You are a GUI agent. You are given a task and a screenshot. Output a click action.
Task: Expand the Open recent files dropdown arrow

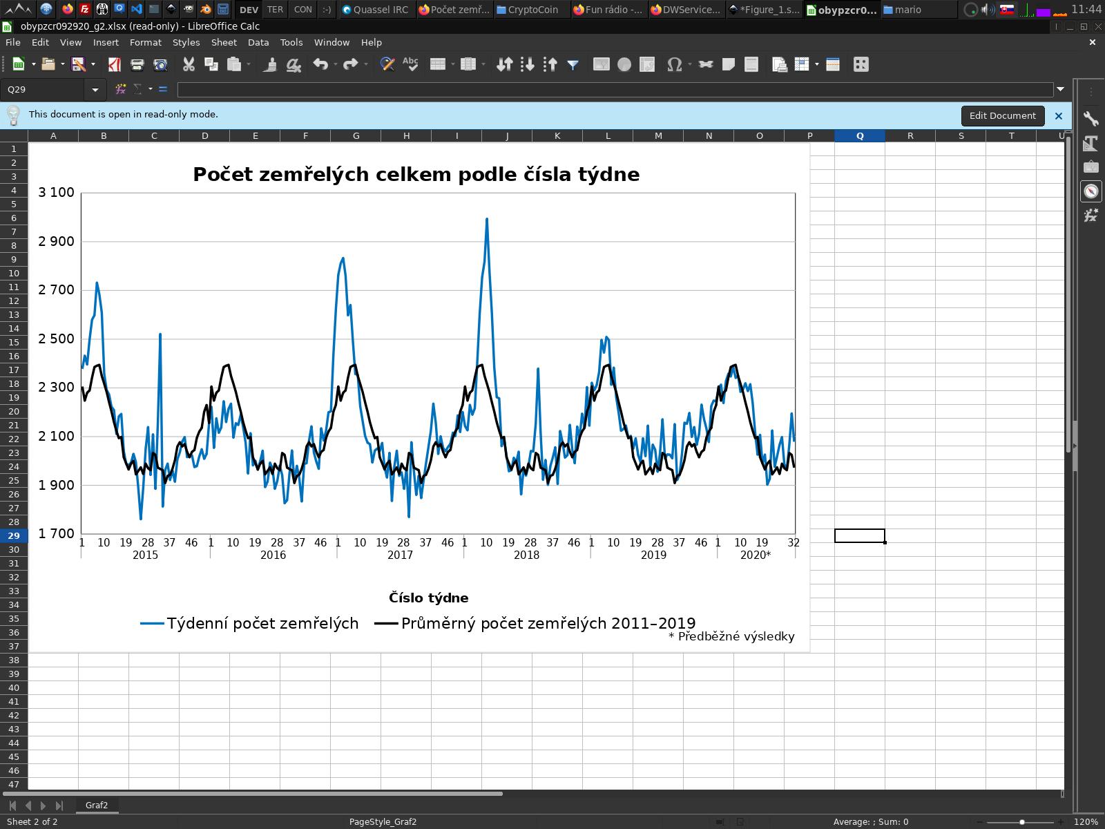63,64
